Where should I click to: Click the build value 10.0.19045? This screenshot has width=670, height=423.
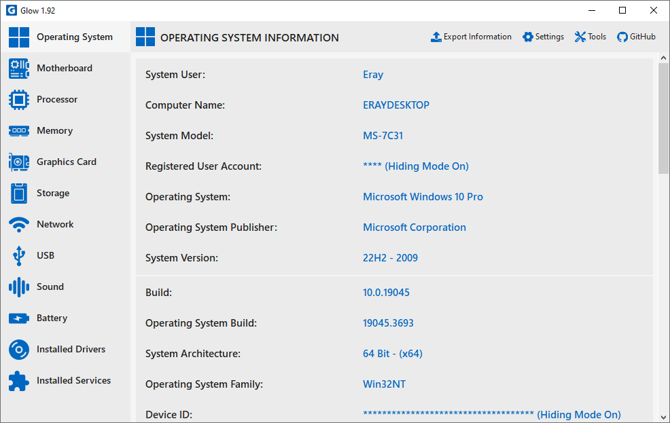[x=386, y=293]
